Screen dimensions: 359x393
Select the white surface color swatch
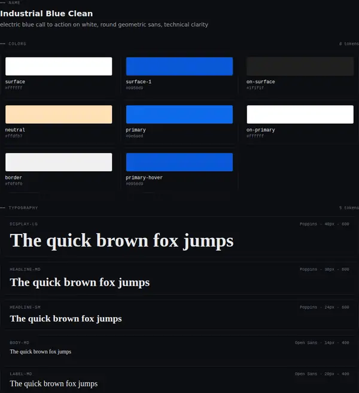tap(59, 66)
